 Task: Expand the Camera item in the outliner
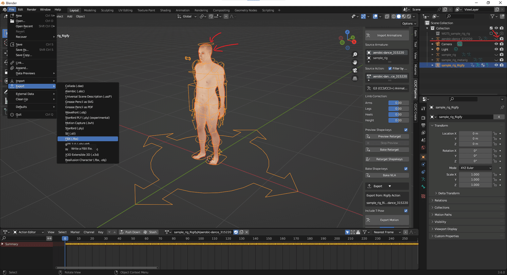tap(433, 44)
